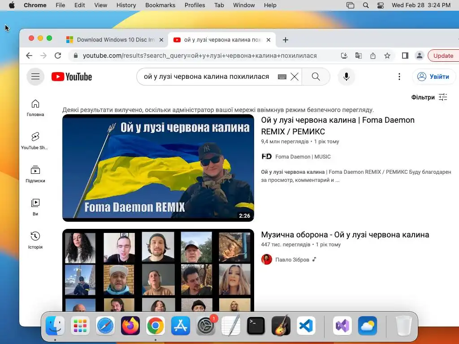Open the on-screen keyboard in search box
459x344 pixels.
(282, 77)
